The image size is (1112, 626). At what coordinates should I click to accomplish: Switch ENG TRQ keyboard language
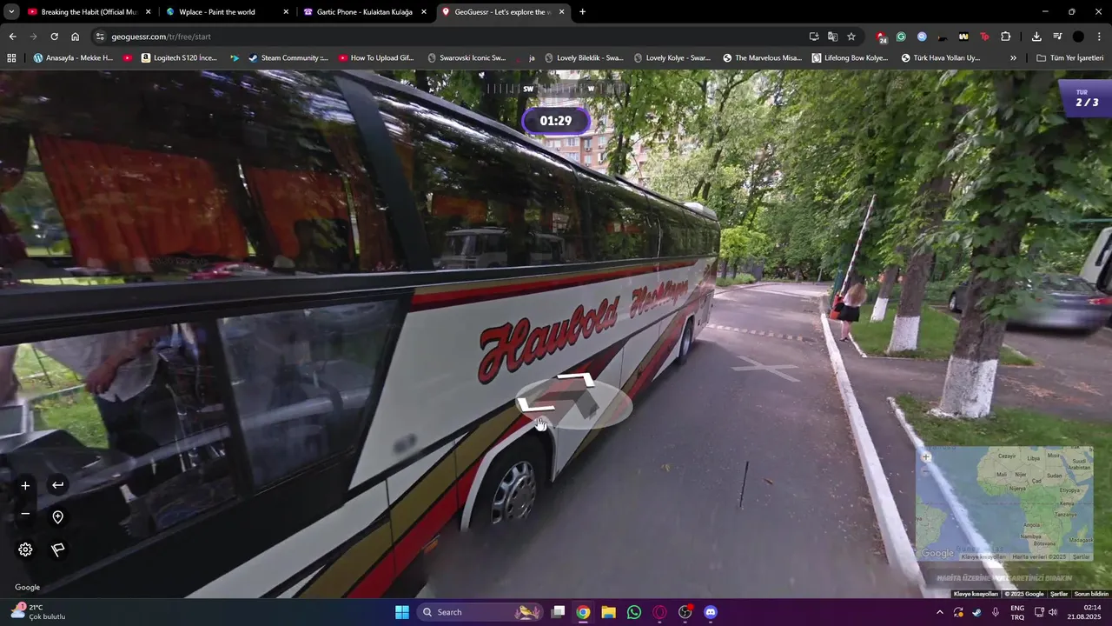pos(1017,612)
